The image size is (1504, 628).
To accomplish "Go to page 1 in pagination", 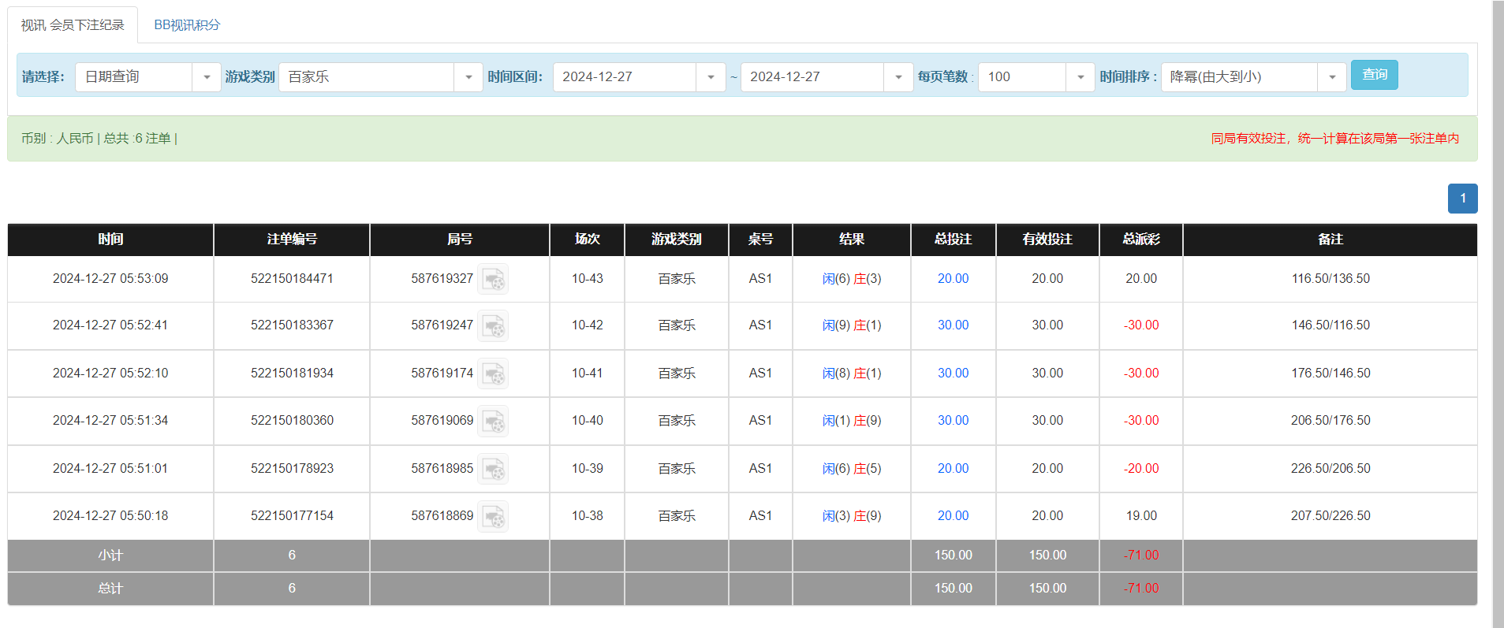I will pos(1462,199).
